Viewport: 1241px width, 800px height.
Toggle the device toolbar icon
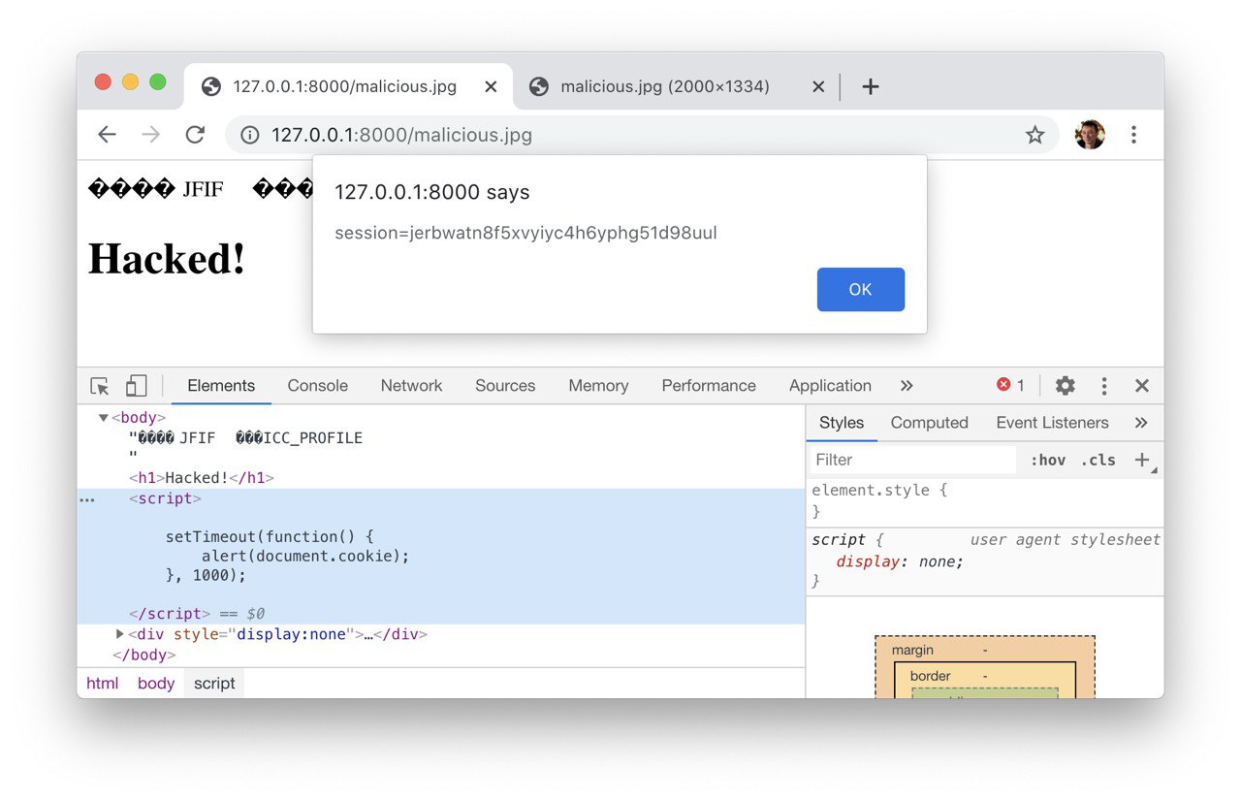tap(137, 386)
